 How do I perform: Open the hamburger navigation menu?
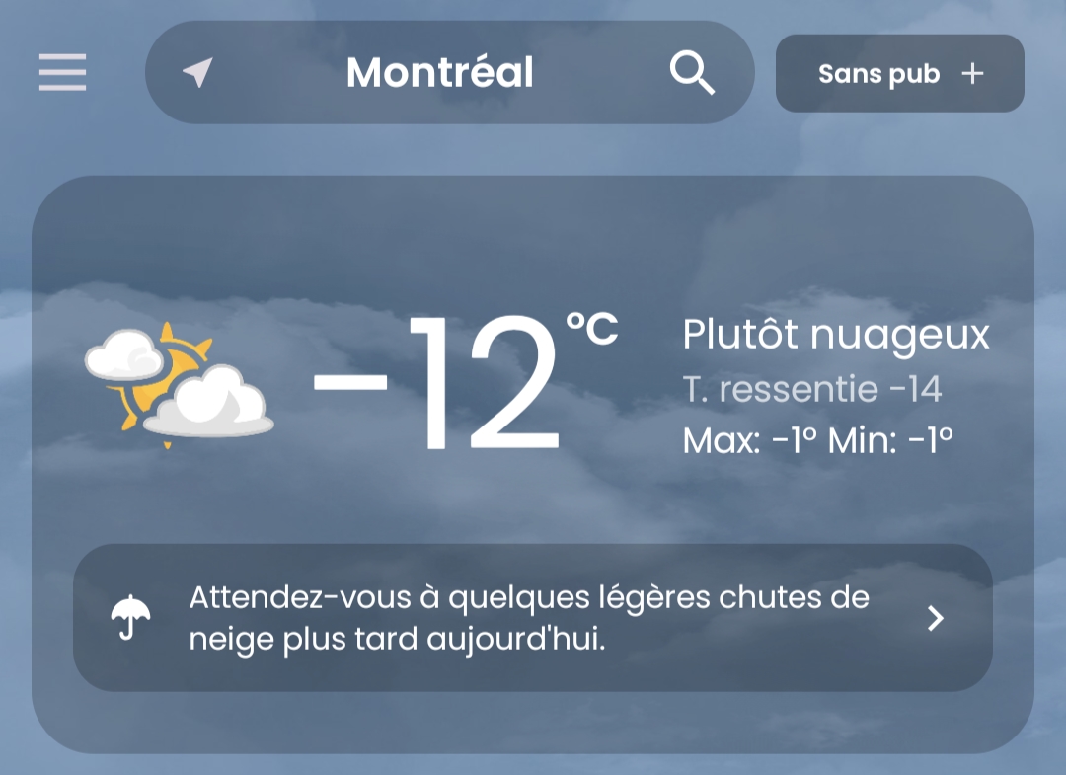63,73
